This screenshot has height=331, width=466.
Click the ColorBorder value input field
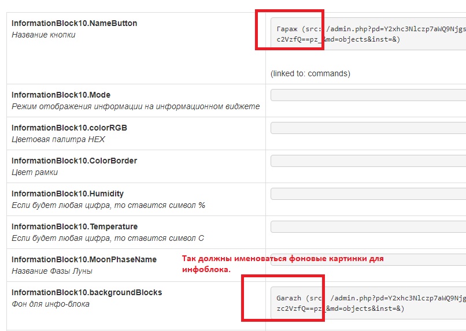coord(368,161)
